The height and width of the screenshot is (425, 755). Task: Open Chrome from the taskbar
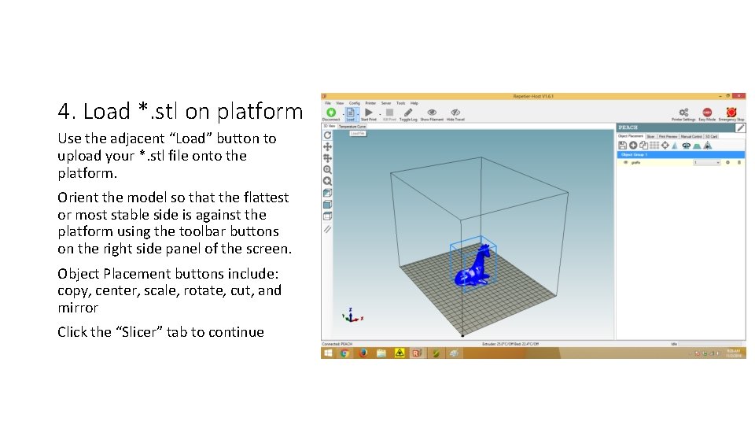(344, 353)
